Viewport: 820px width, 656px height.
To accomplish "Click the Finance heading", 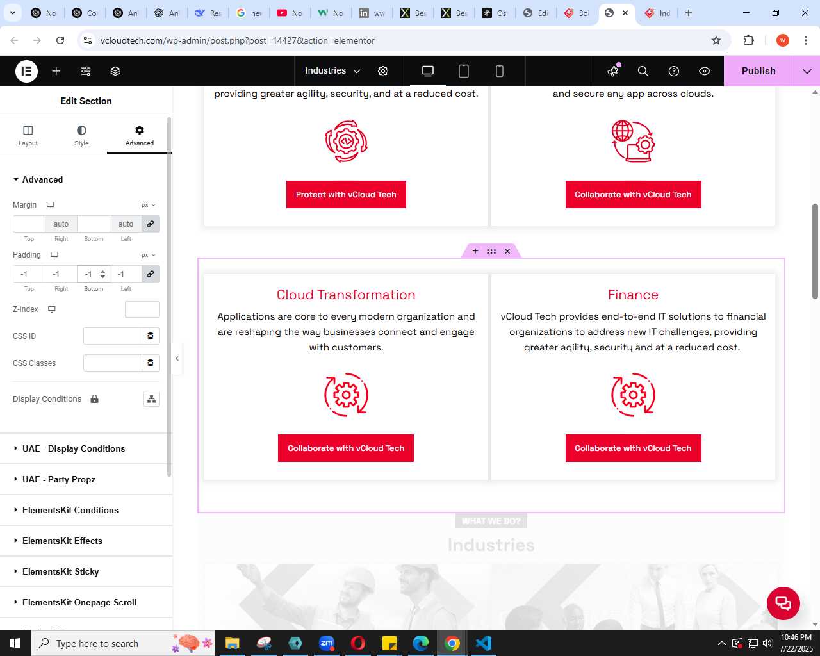I will (x=633, y=295).
